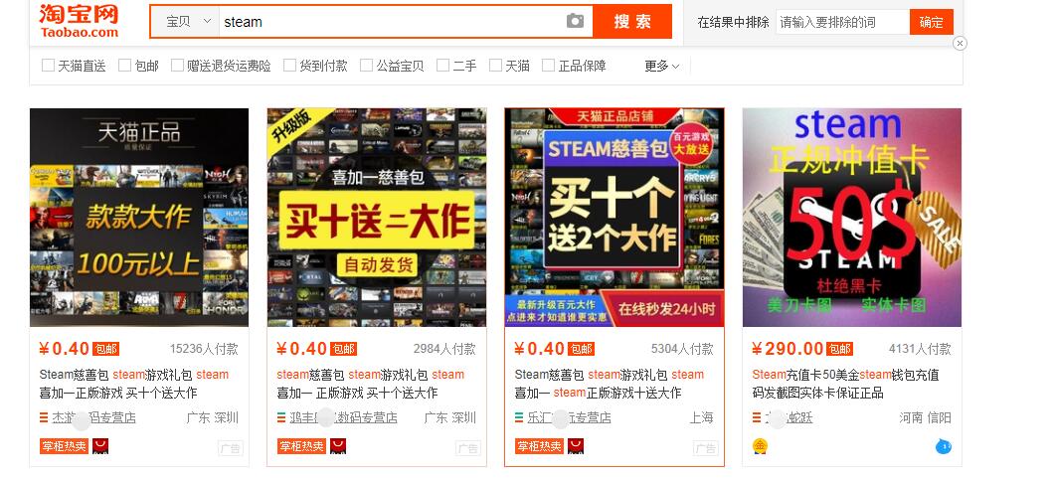Click the orange 搜索 button
This screenshot has height=482, width=1052.
[632, 22]
